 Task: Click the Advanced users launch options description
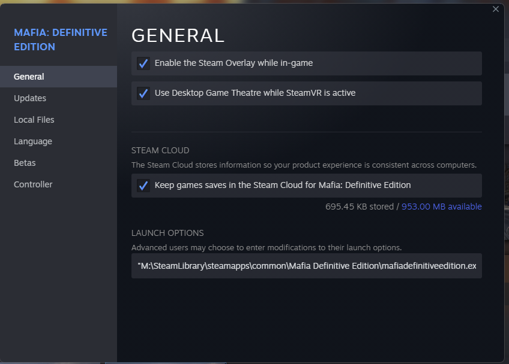click(x=267, y=248)
